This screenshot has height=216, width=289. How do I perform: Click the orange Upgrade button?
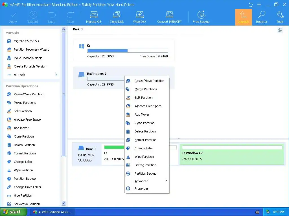pos(243,17)
